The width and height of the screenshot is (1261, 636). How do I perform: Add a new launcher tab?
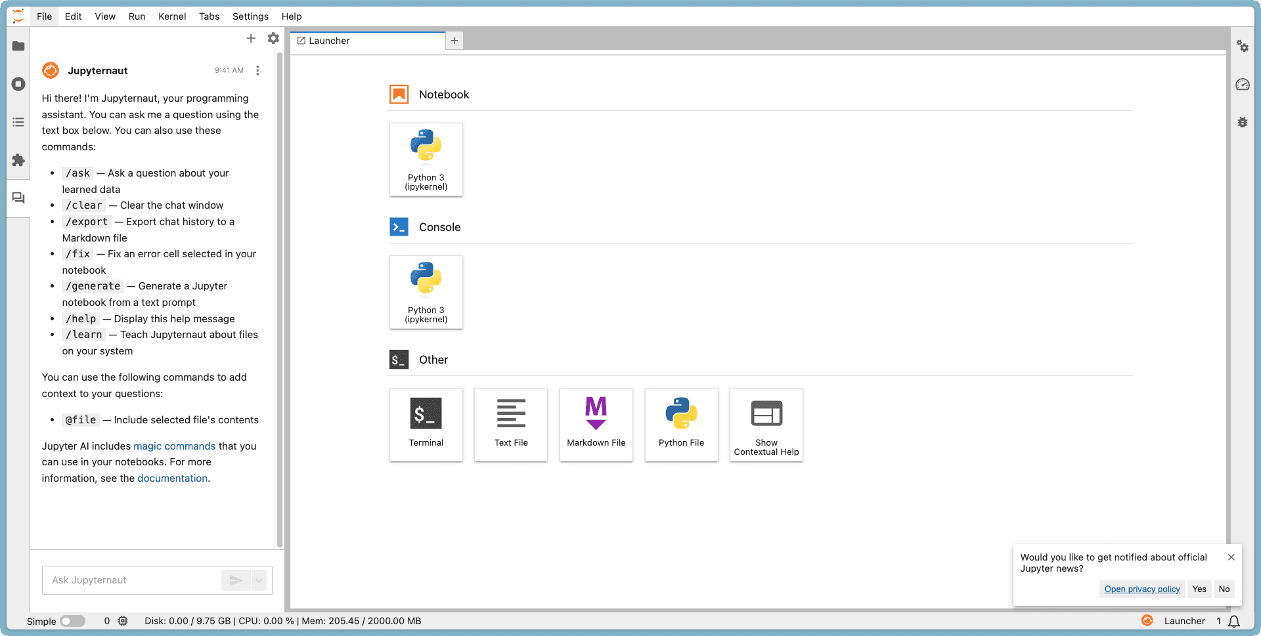point(454,41)
